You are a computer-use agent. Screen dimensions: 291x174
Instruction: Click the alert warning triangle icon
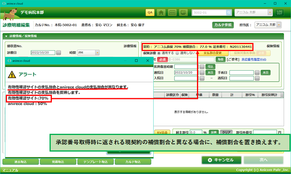pos(12,74)
